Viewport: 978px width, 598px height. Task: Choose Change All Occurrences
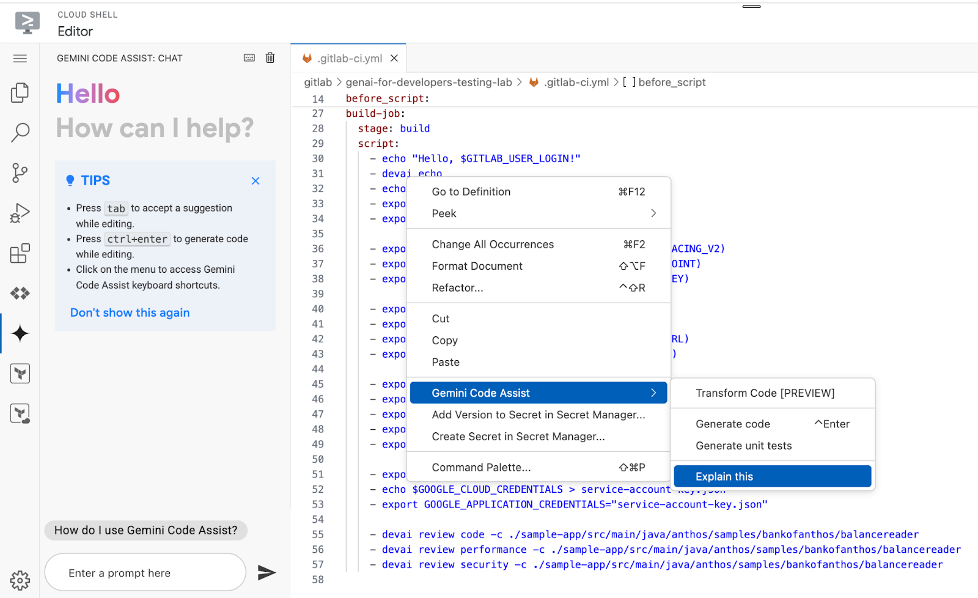coord(539,245)
